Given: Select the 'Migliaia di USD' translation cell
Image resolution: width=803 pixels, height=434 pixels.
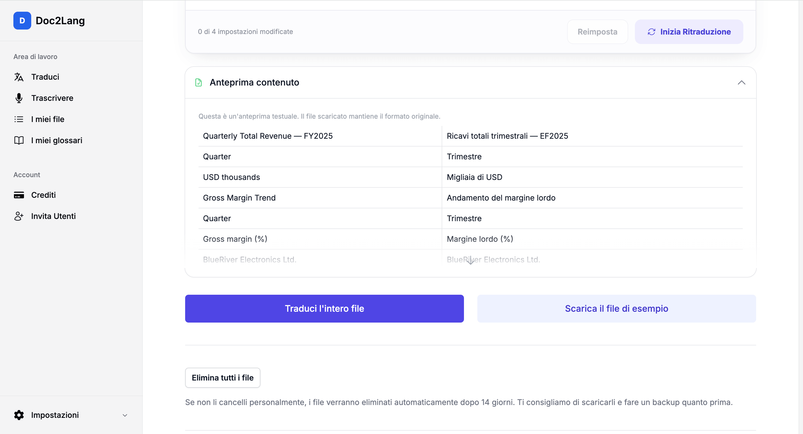Looking at the screenshot, I should (x=592, y=177).
